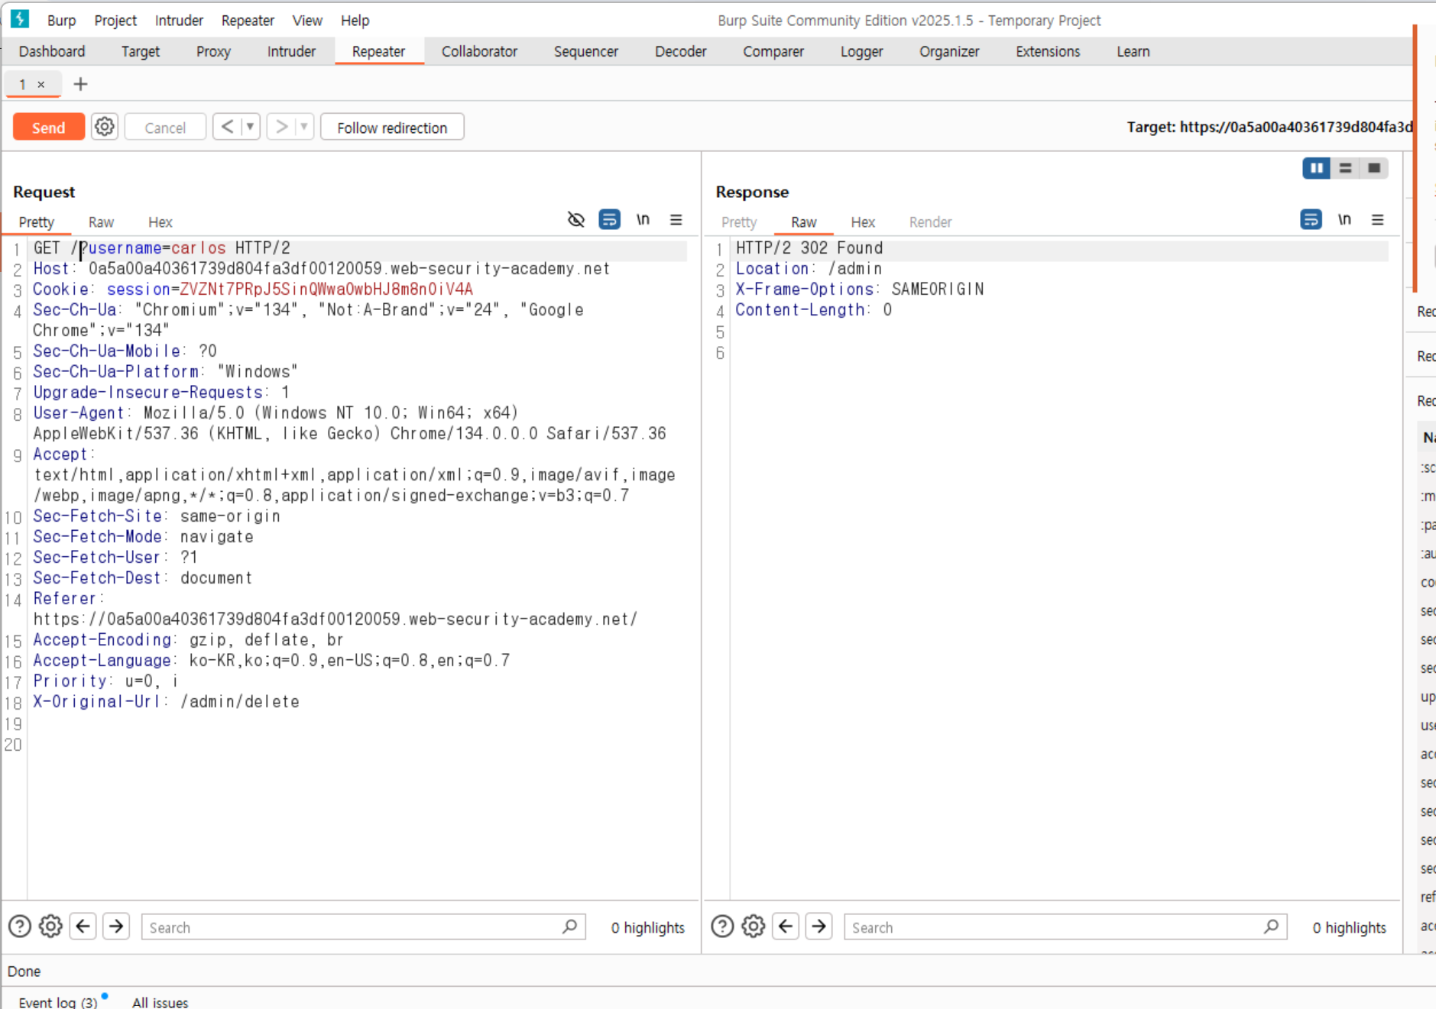1436x1009 pixels.
Task: Switch to combined tabbed layout view
Action: pyautogui.click(x=1374, y=168)
